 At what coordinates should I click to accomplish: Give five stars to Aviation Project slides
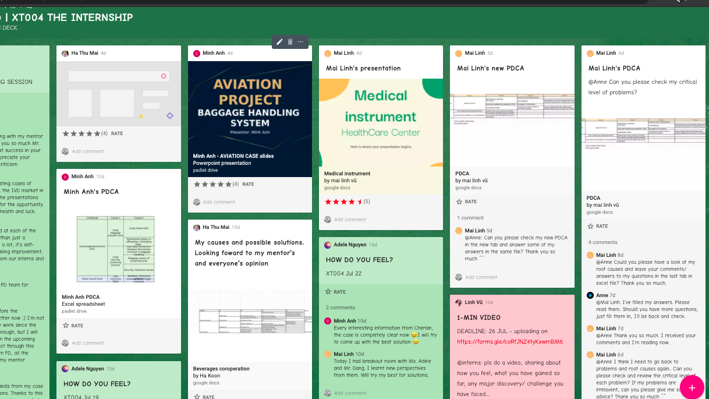tap(228, 184)
